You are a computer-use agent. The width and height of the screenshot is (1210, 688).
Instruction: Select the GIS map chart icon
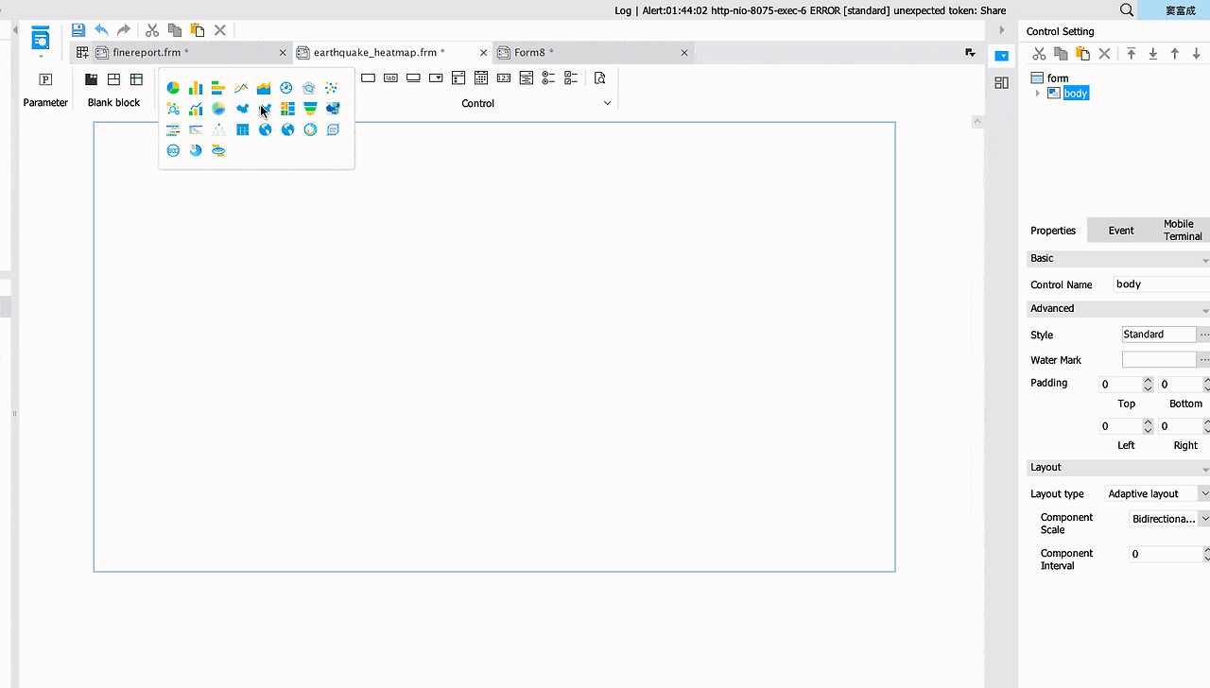click(x=332, y=108)
